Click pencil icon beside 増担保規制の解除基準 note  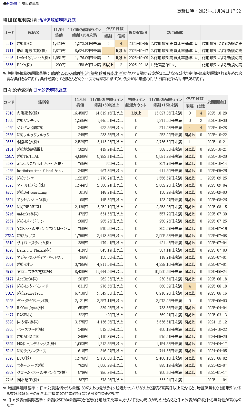coord(5,73)
